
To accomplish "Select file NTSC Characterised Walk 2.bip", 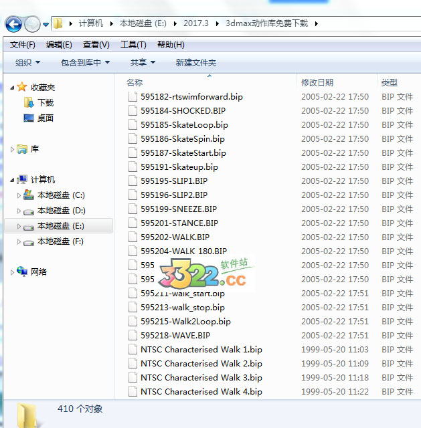I will (201, 363).
